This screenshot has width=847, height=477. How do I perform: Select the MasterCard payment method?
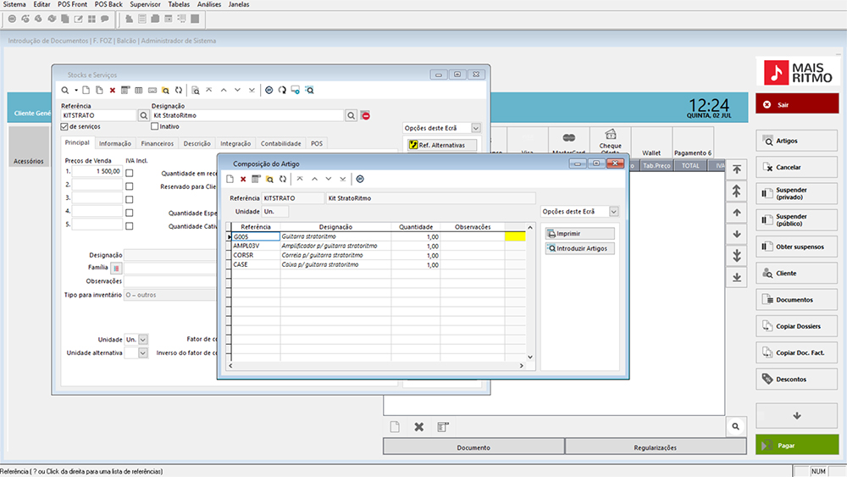569,143
